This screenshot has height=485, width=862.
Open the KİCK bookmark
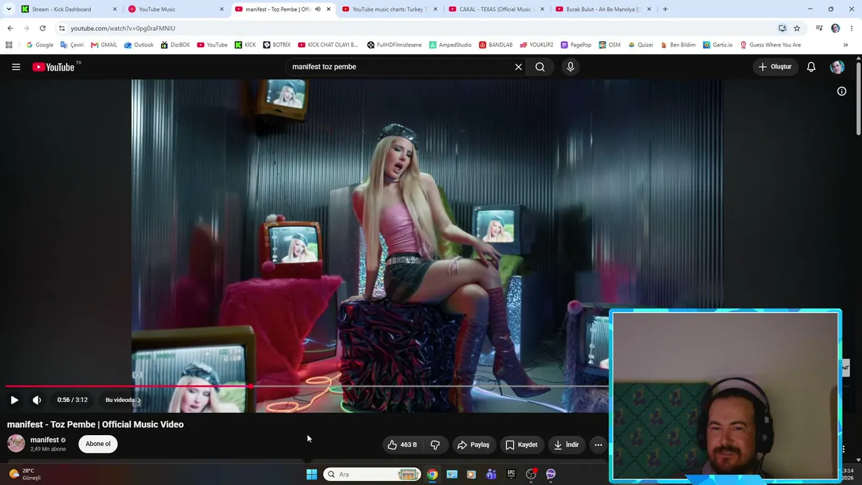point(245,45)
